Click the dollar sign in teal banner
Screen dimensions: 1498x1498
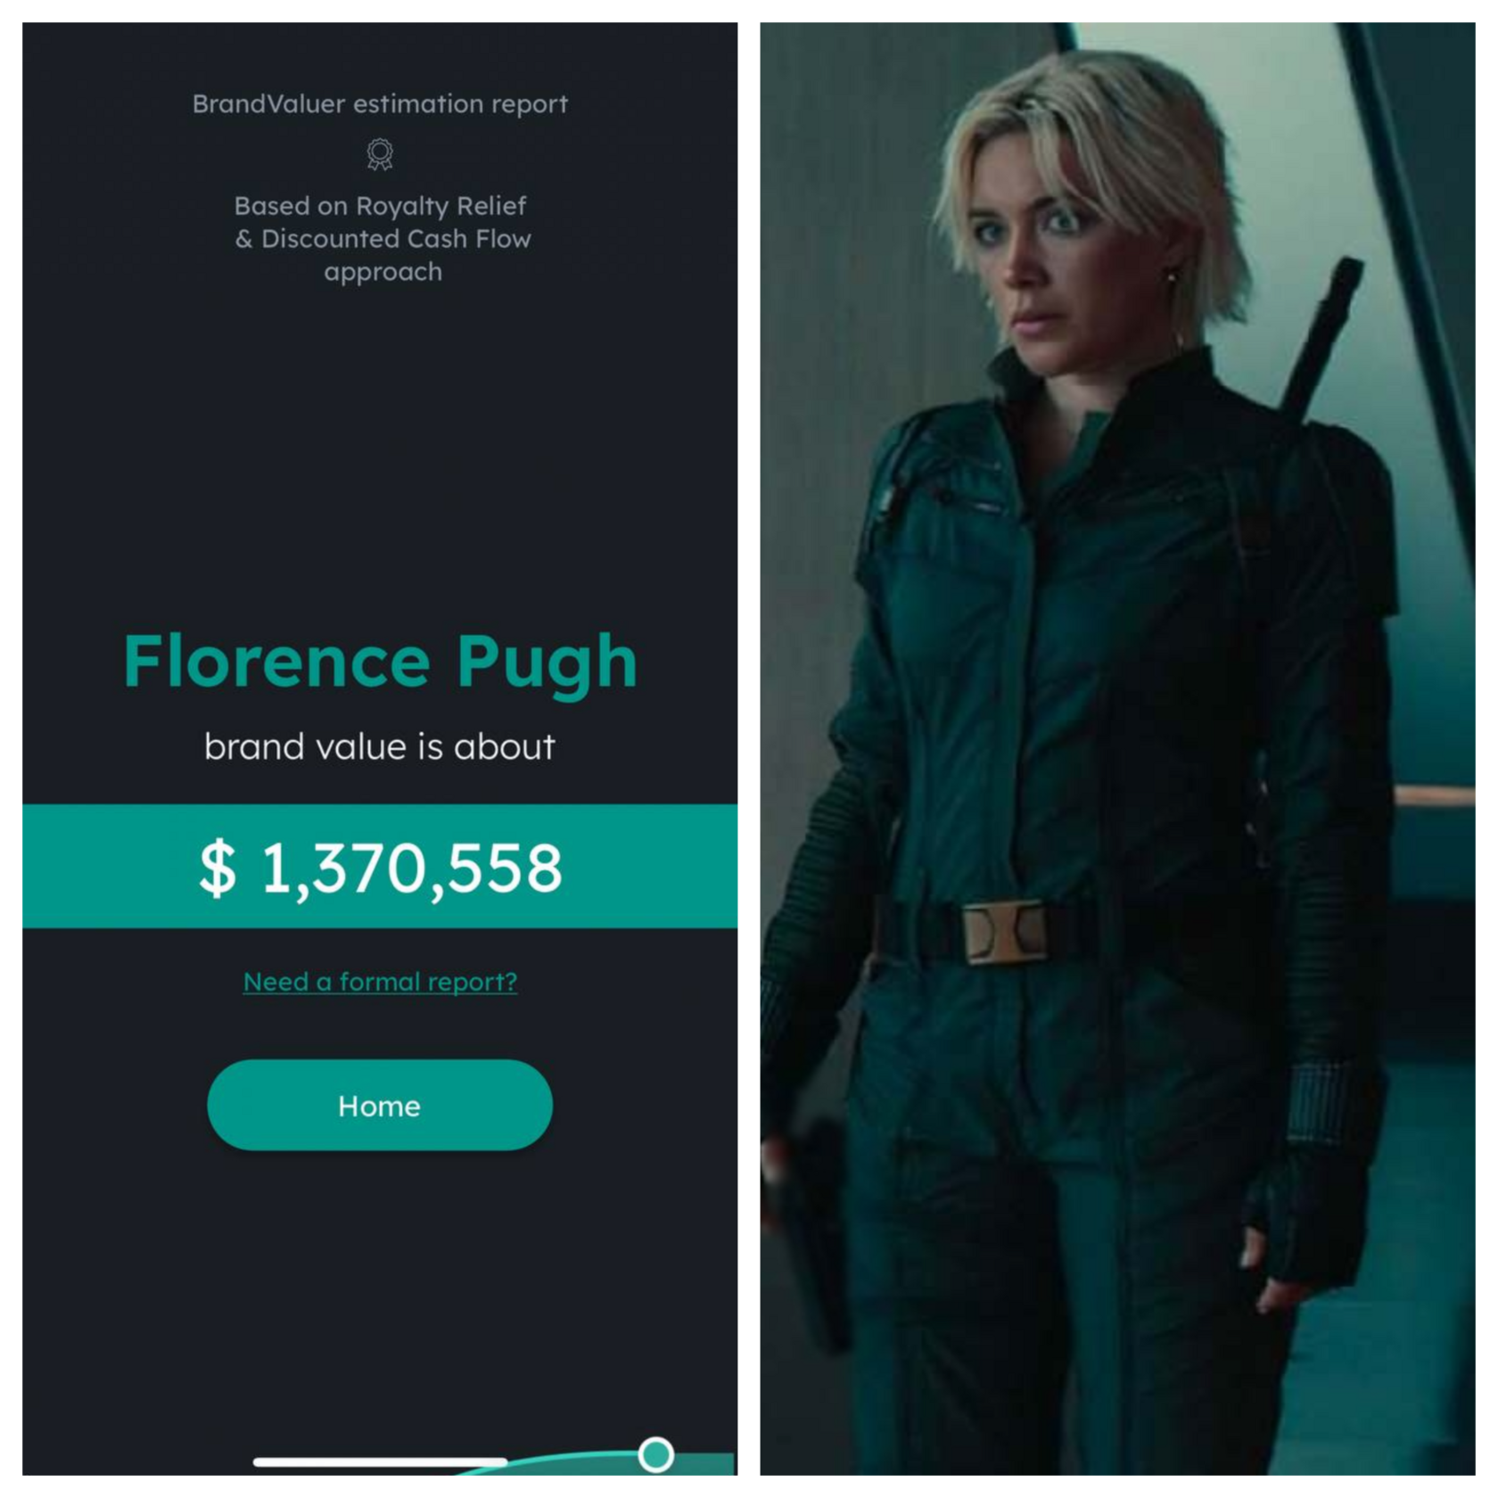(218, 868)
